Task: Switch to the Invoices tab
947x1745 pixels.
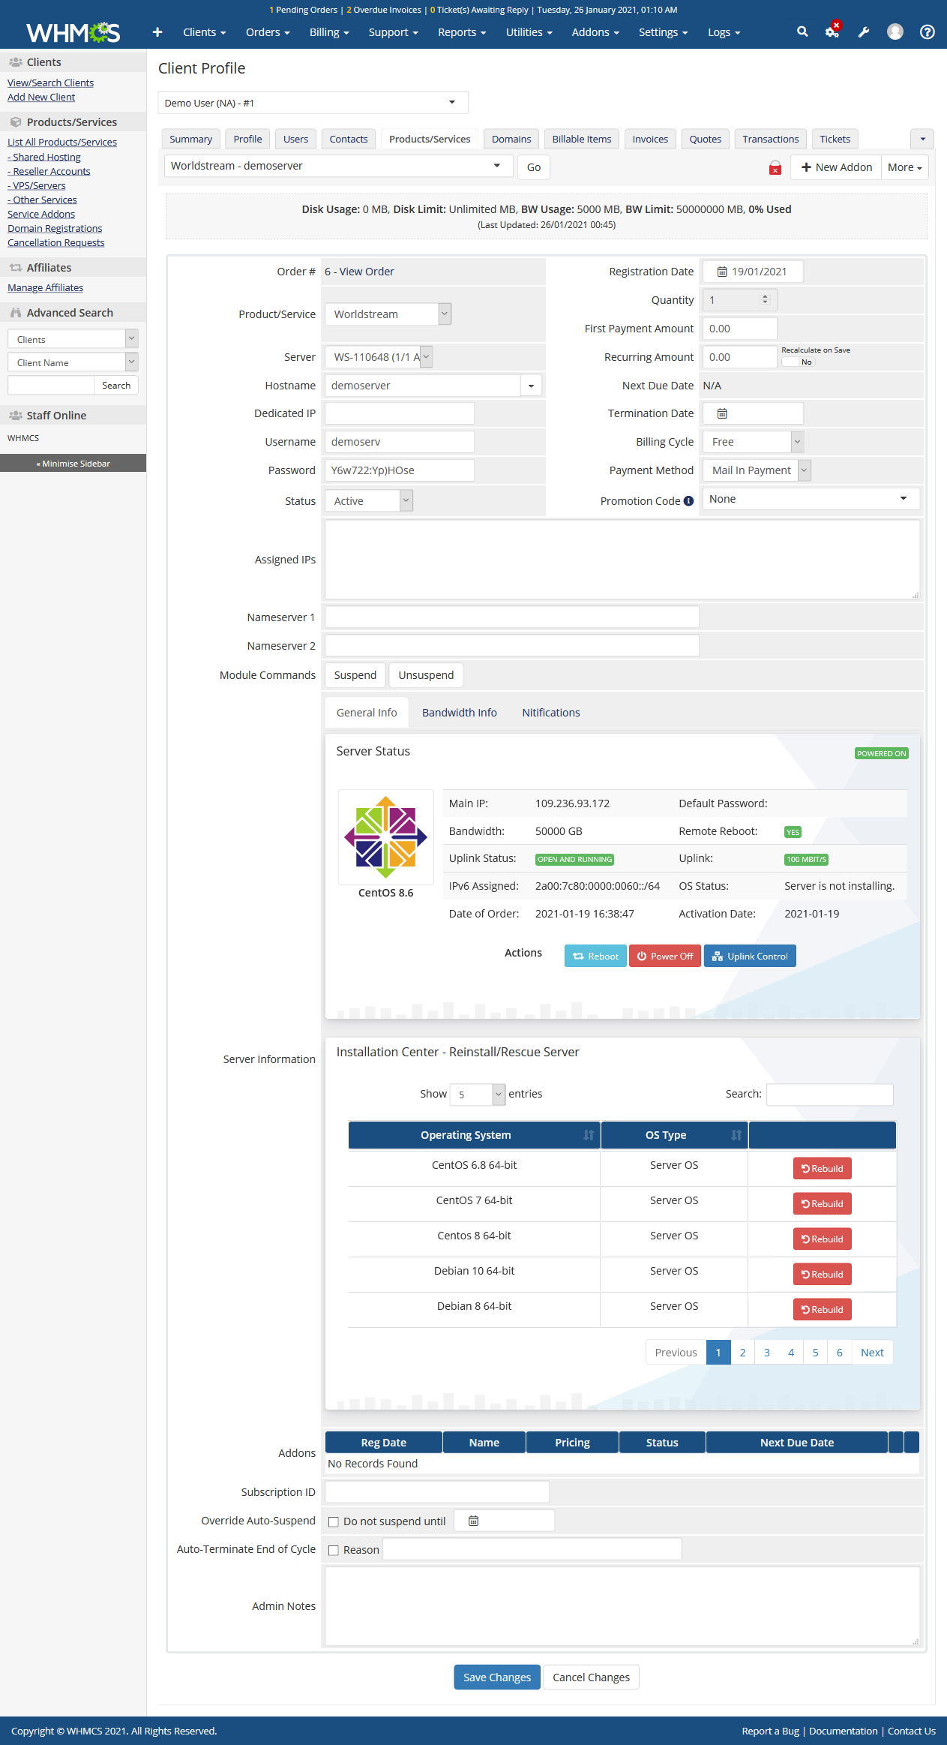Action: pos(650,139)
